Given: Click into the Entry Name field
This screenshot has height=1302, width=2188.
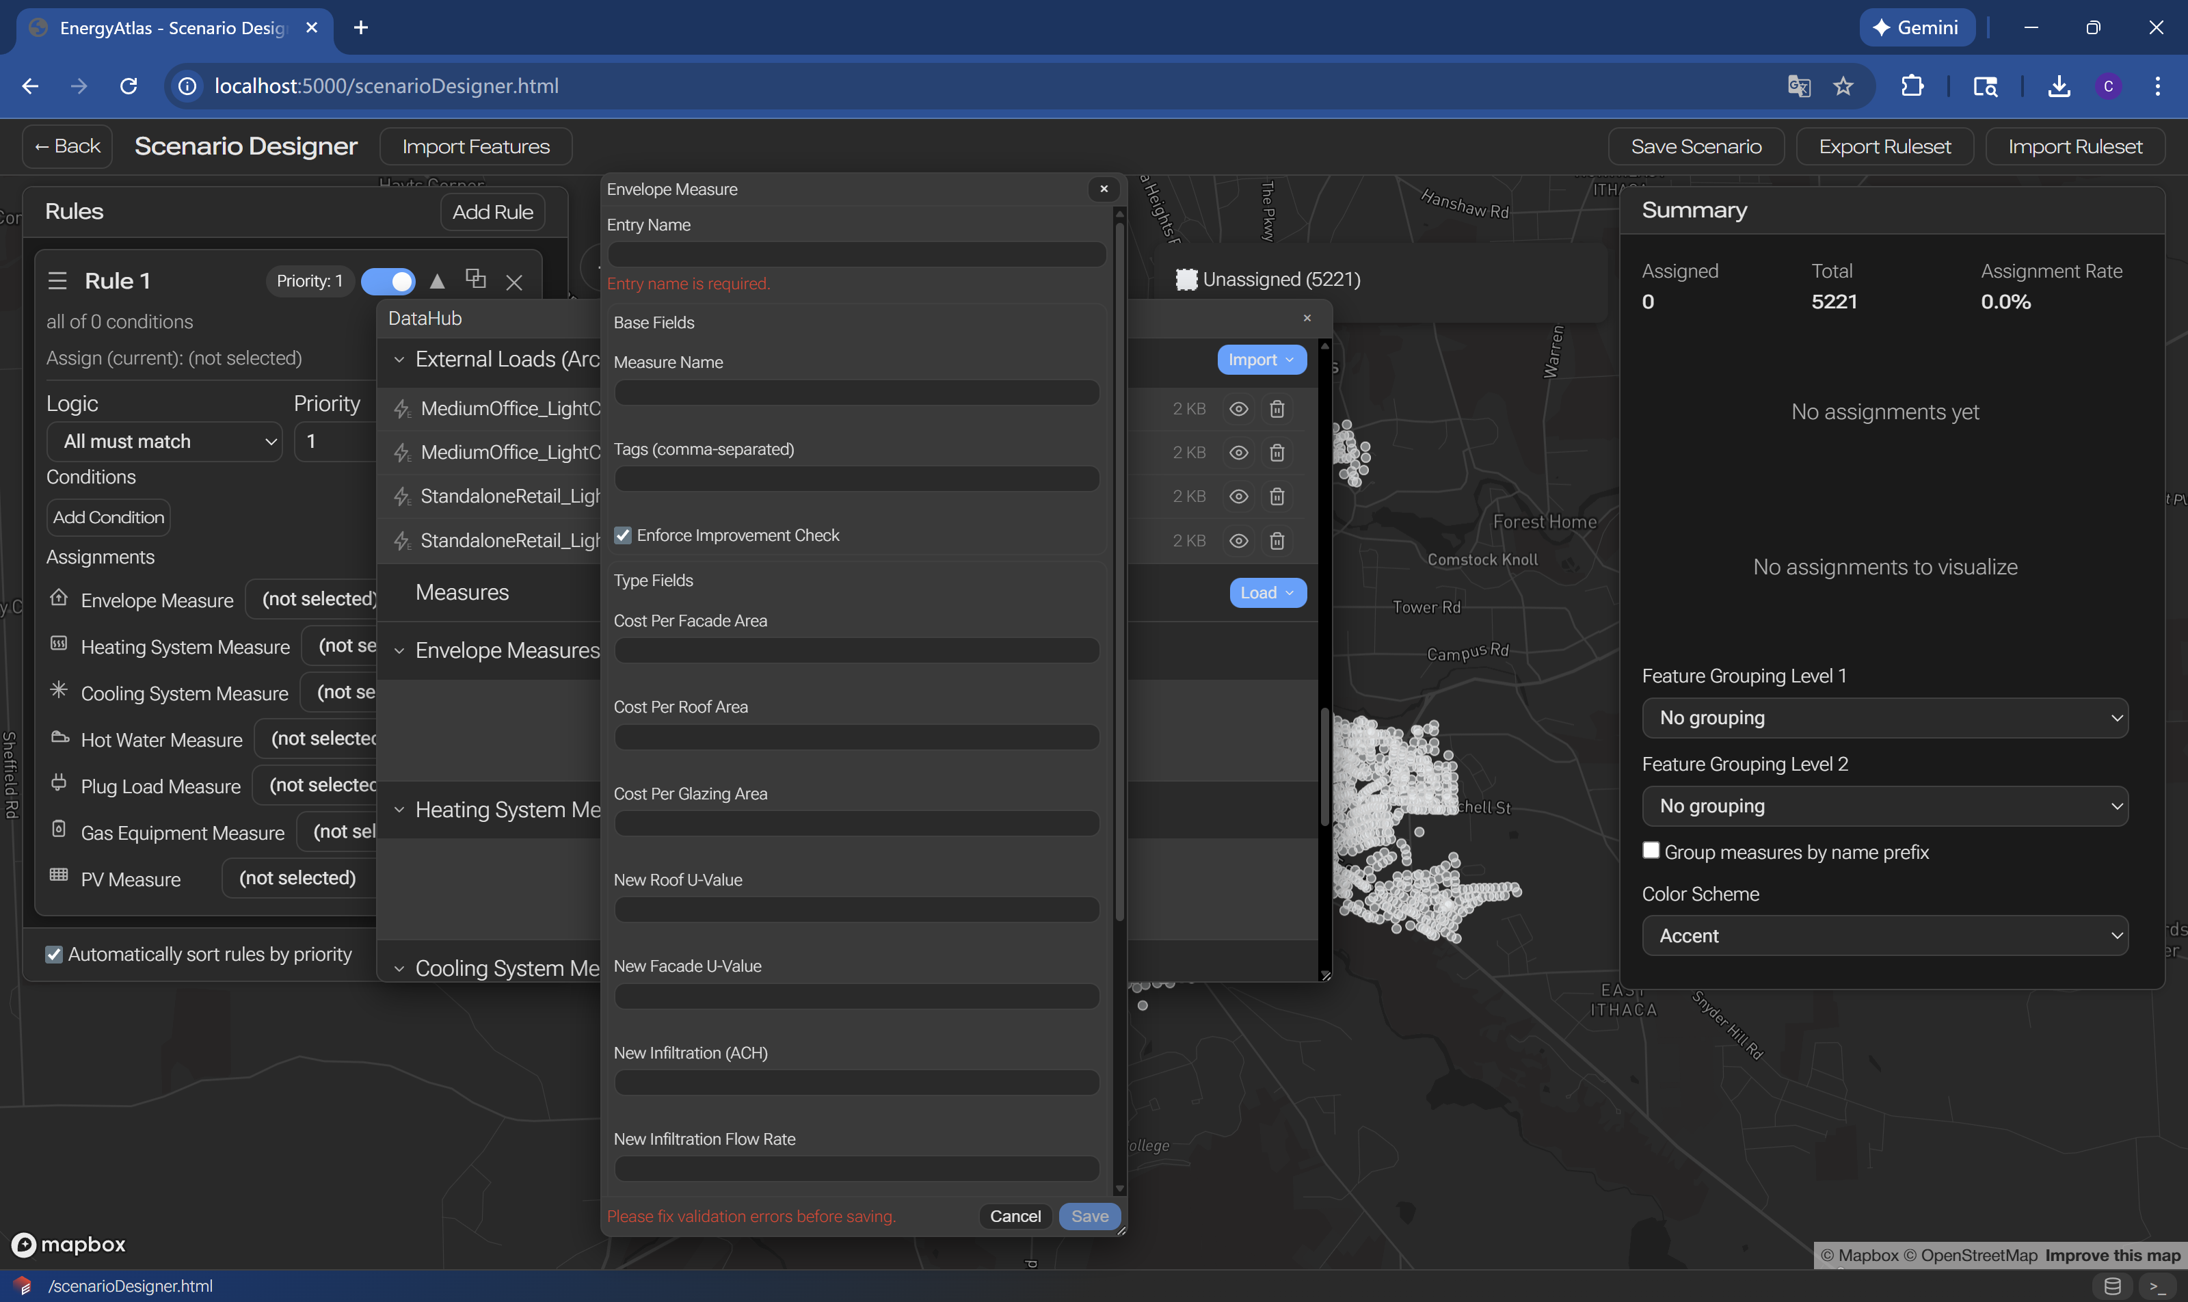Looking at the screenshot, I should (x=855, y=254).
